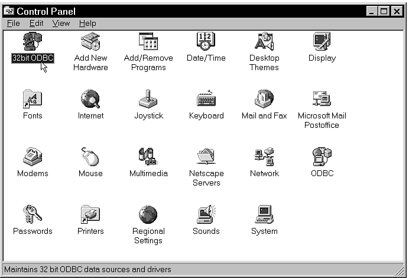Image resolution: width=409 pixels, height=278 pixels.
Task: Select the Mail and Fax icon
Action: (264, 100)
